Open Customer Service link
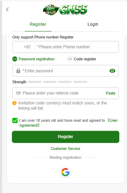 (x=65, y=149)
